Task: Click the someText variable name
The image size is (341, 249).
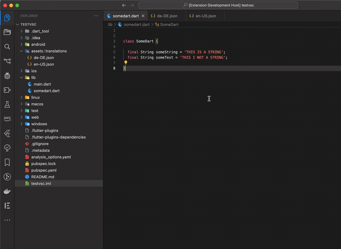Action: pos(164,58)
